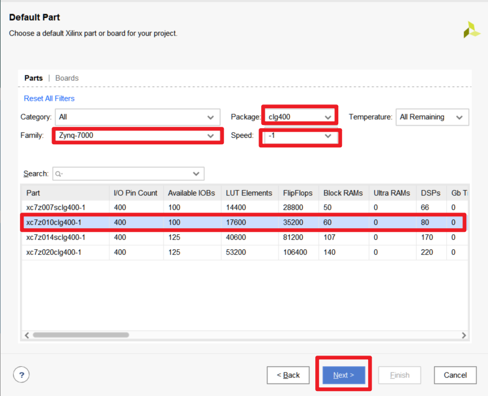The image size is (488, 396).
Task: Click FlipFlops value 28800
Action: 293,208
